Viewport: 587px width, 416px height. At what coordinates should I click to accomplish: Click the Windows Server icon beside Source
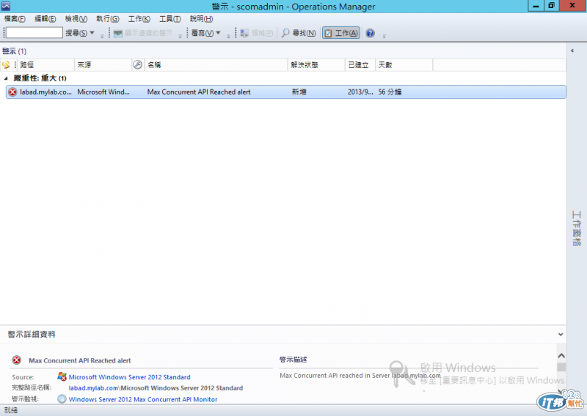coord(62,376)
